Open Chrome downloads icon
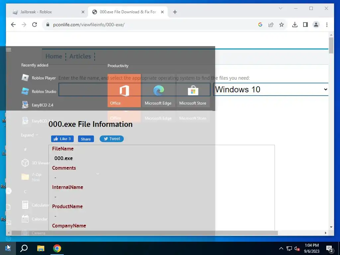The height and width of the screenshot is (255, 340). pos(295,25)
